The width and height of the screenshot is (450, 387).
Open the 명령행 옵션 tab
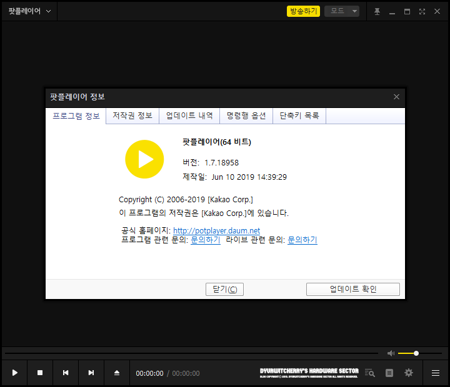(246, 115)
